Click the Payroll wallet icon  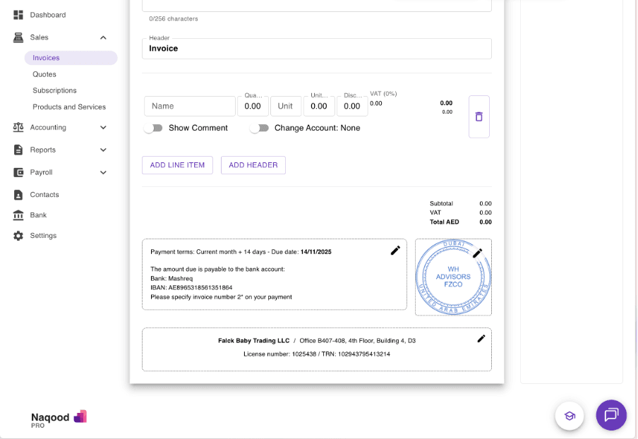(18, 172)
